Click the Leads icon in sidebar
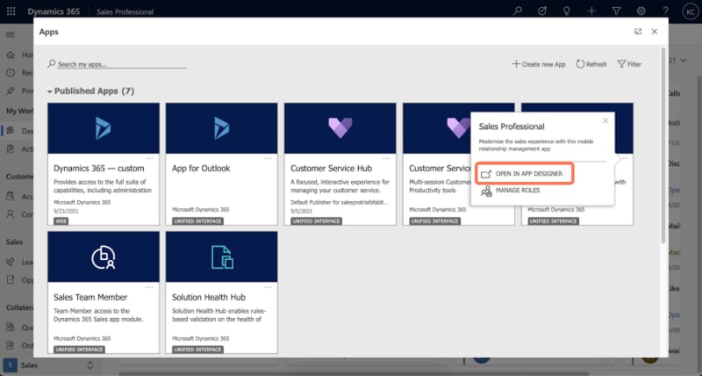Image resolution: width=702 pixels, height=376 pixels. 11,262
